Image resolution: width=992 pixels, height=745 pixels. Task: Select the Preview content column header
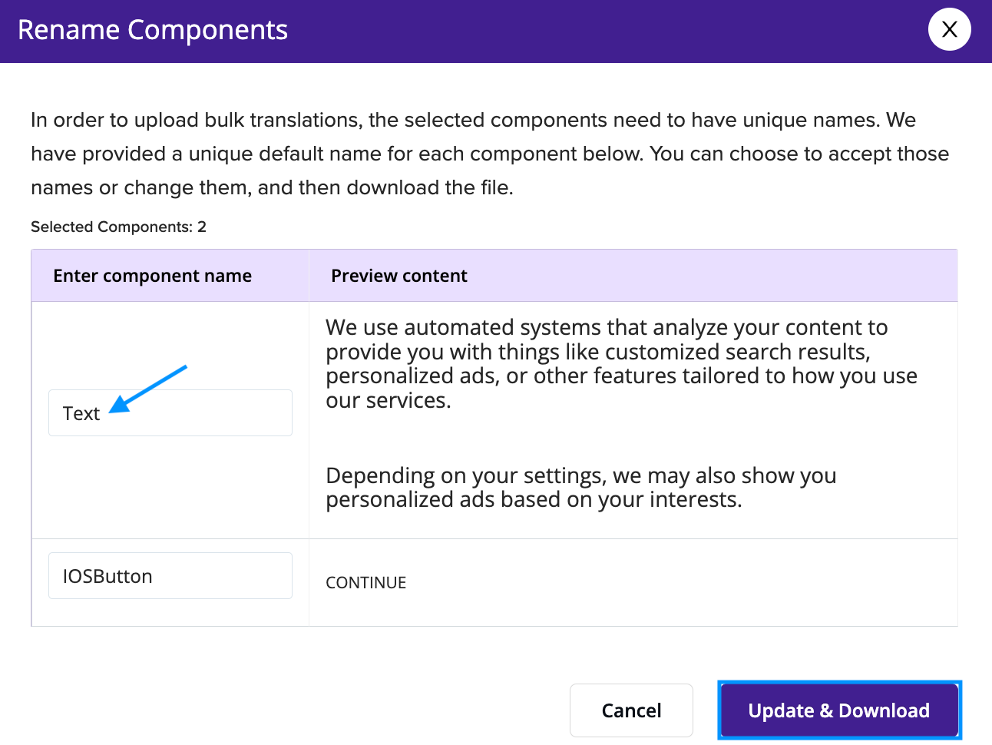[399, 276]
